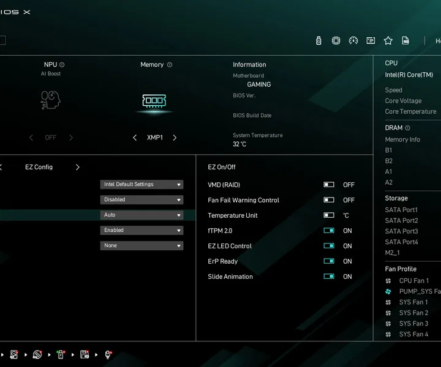The image size is (441, 367).
Task: Click the SATA Port2 entry
Action: click(402, 221)
